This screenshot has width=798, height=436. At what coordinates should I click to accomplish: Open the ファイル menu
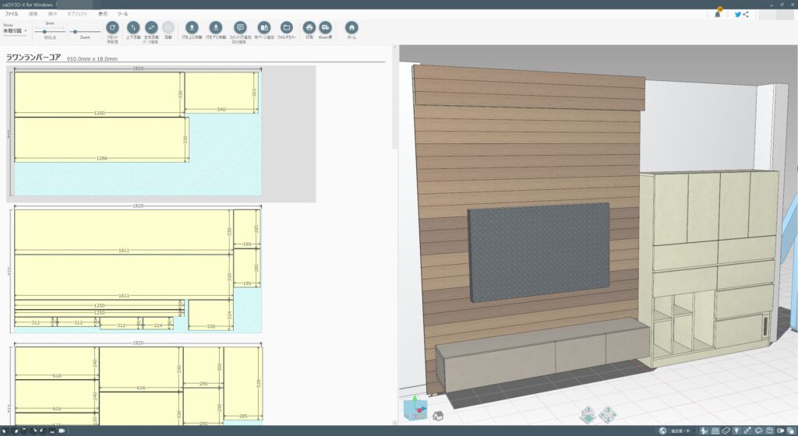[11, 14]
